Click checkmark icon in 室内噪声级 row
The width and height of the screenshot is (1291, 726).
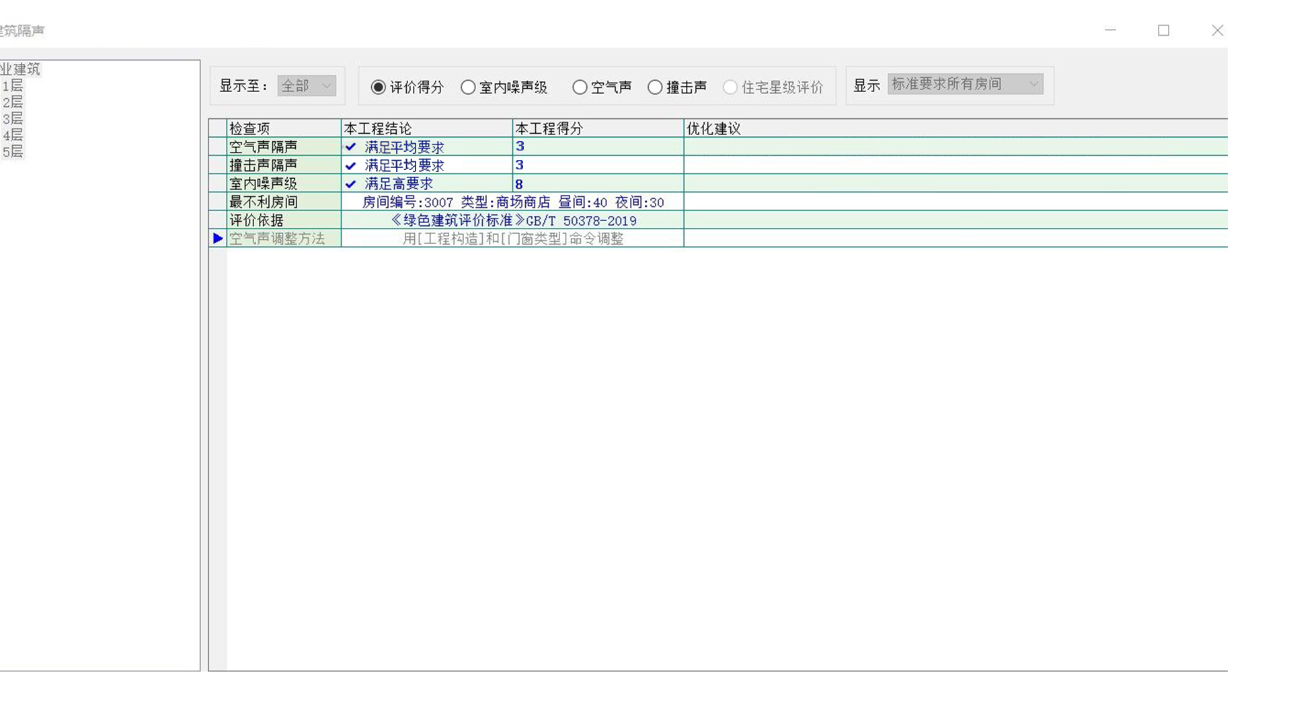350,184
